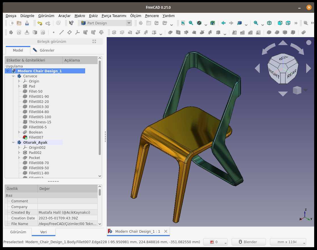The image size is (317, 250).
Task: Click the Fit All view icon
Action: click(183, 23)
